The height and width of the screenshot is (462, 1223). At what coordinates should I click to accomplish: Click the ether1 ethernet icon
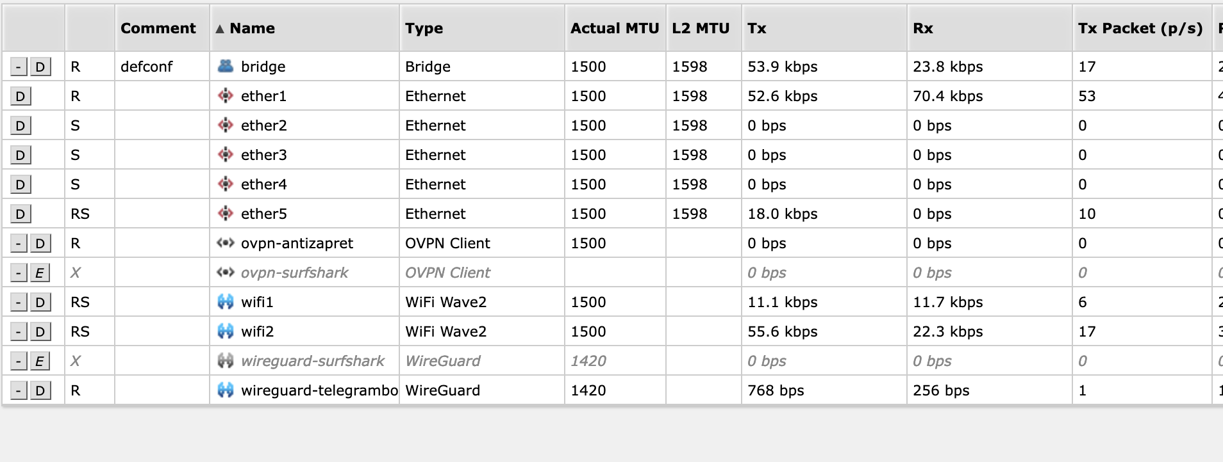[226, 95]
